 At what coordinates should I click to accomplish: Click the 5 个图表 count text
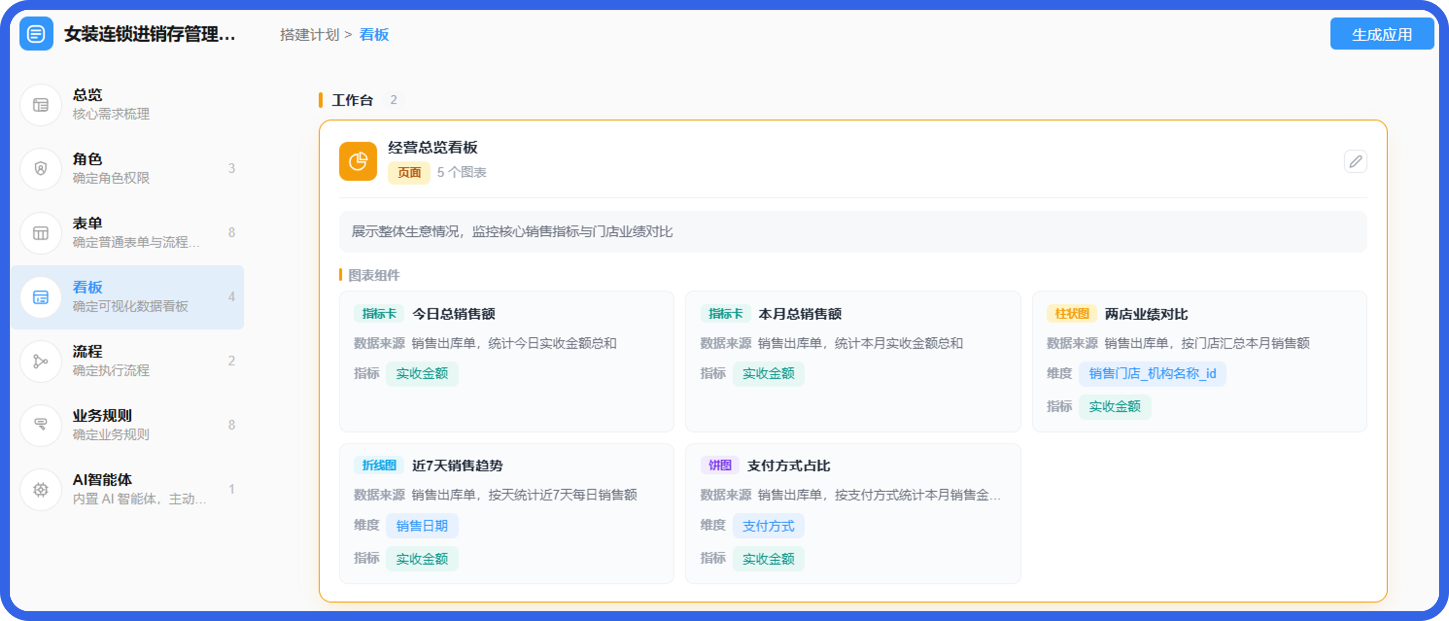(462, 172)
